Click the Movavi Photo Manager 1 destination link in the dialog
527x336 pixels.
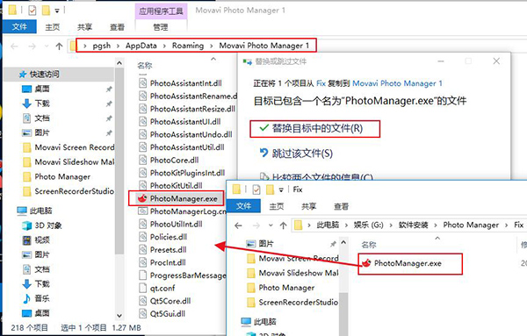[x=397, y=83]
